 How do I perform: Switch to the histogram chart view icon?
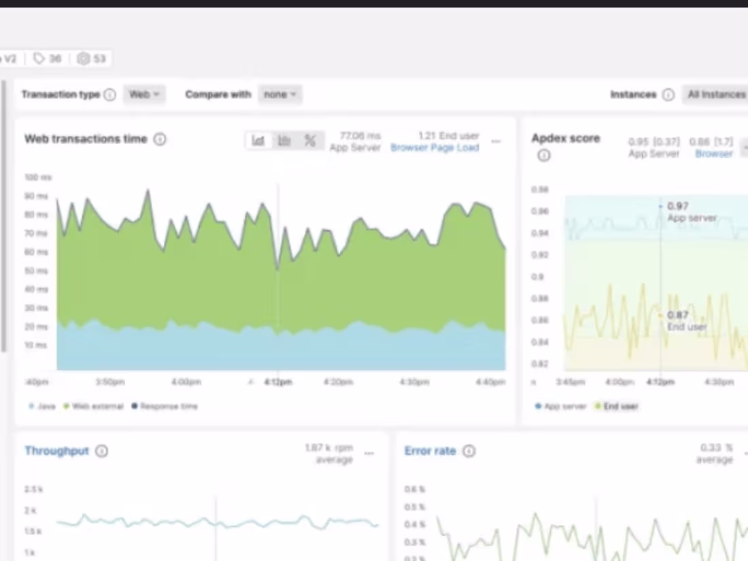coord(284,140)
